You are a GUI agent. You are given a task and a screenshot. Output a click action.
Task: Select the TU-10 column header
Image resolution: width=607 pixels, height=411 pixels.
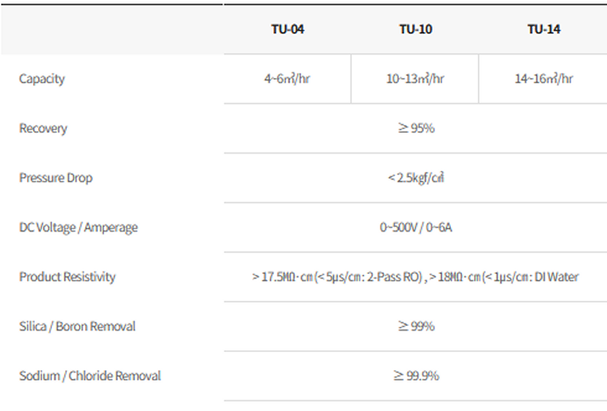[x=415, y=29]
